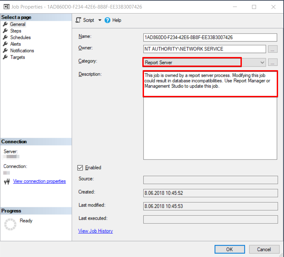
Task: Switch to the Schedules page
Action: point(20,37)
